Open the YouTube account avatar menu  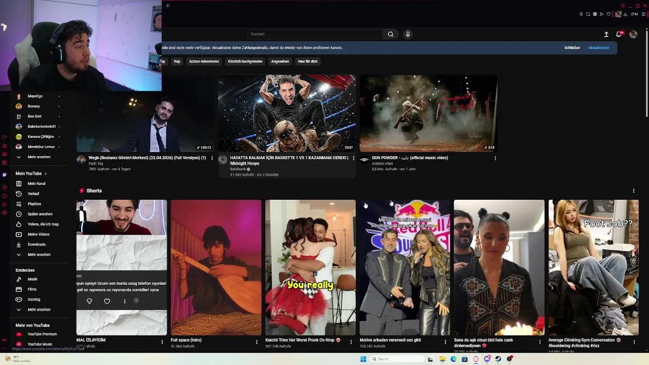click(633, 34)
